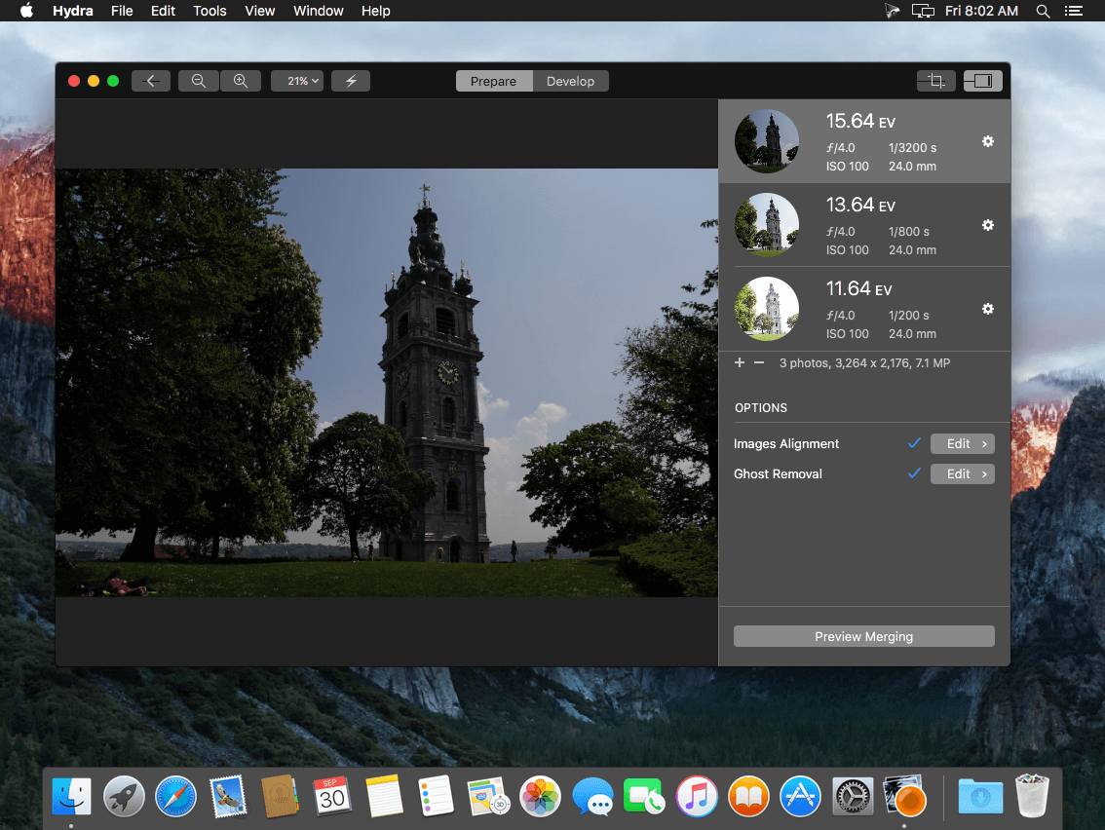
Task: Open settings gear for 13.64 EV photo
Action: coord(987,225)
